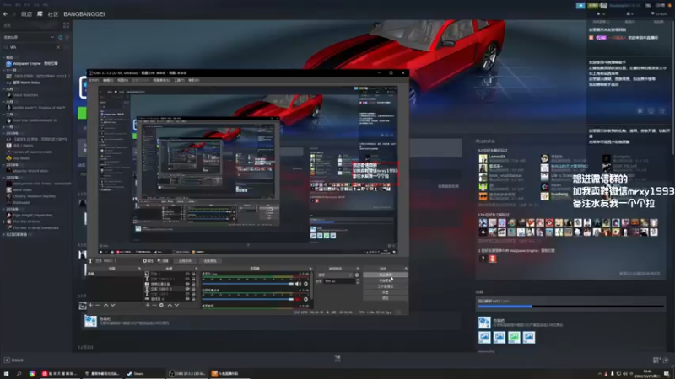Unmute the second OBS mixer channel (red speaker)
This screenshot has width=675, height=379.
(299, 299)
